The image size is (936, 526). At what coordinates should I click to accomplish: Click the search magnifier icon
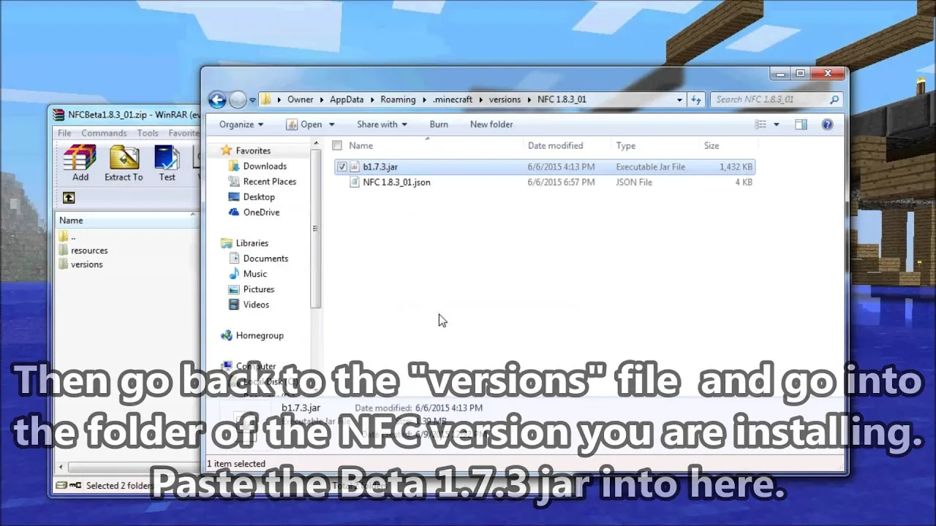pyautogui.click(x=834, y=99)
